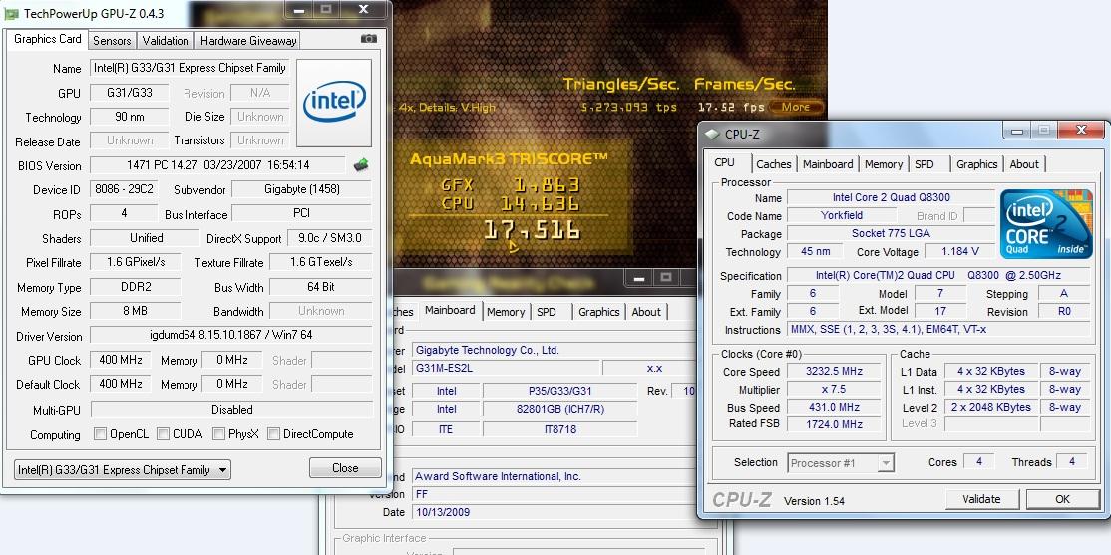Toggle the DirectCompute checkbox
The height and width of the screenshot is (555, 1111).
(x=273, y=434)
